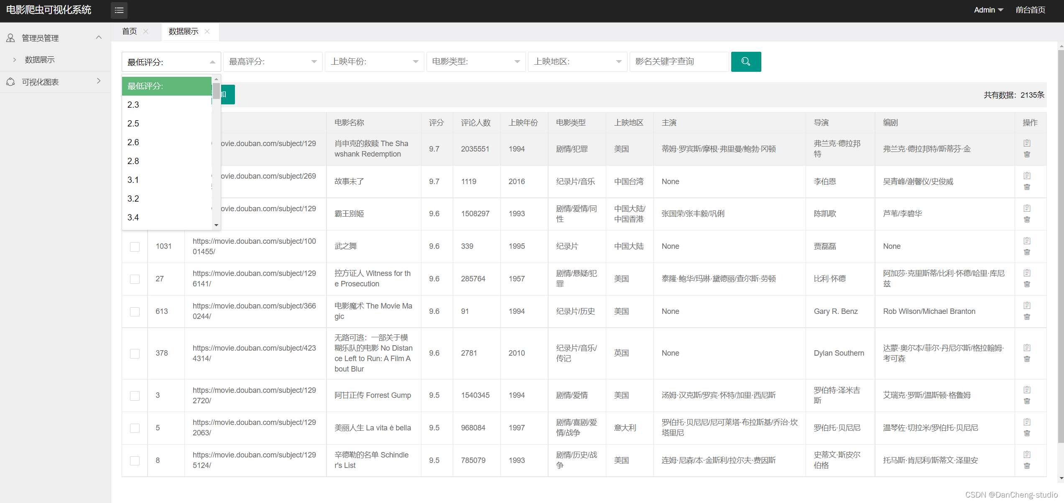The width and height of the screenshot is (1064, 503).
Task: Edit the 故事未了 row
Action: [x=1027, y=176]
